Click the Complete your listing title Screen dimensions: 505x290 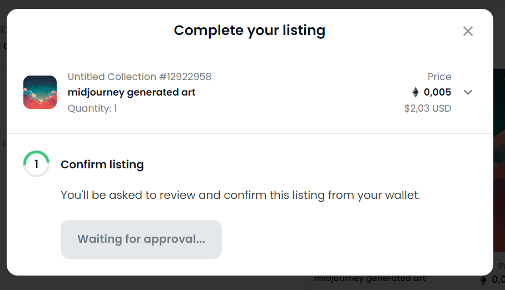tap(250, 31)
